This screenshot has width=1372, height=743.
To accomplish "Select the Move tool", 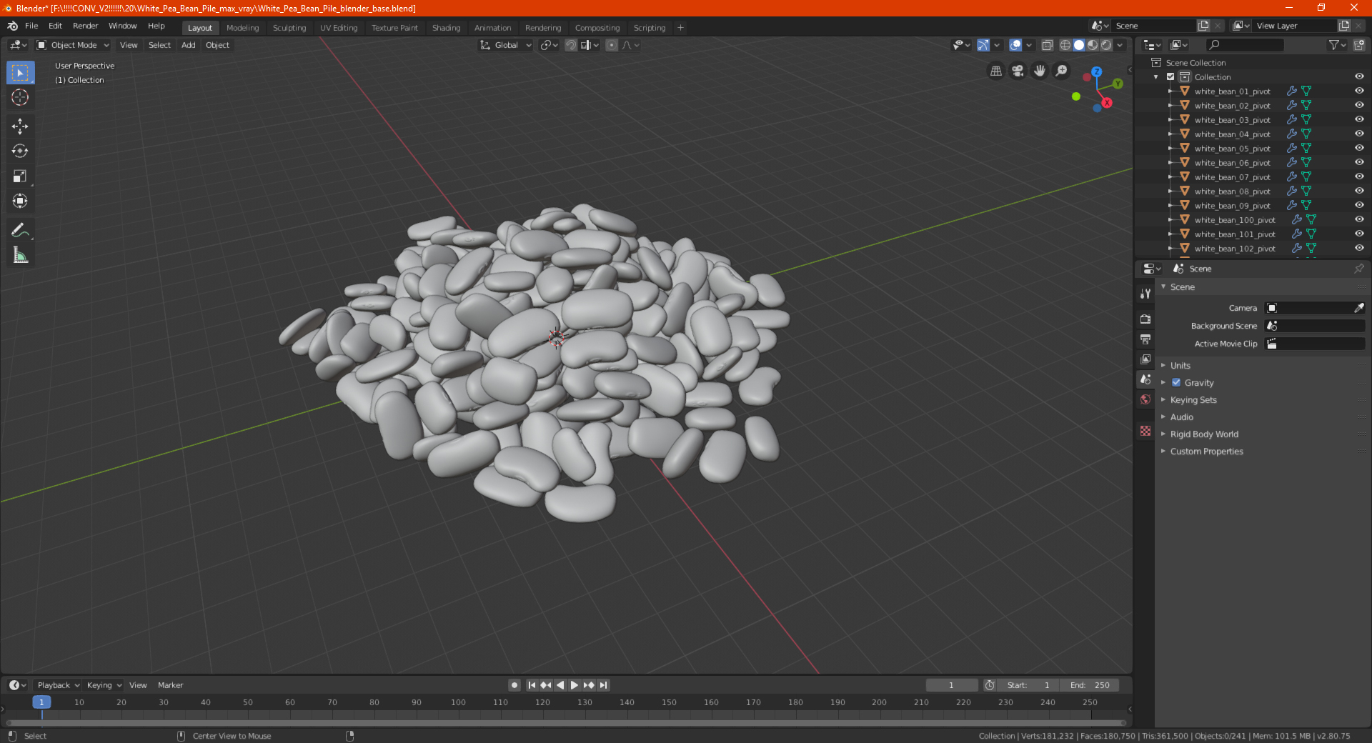I will 20,126.
